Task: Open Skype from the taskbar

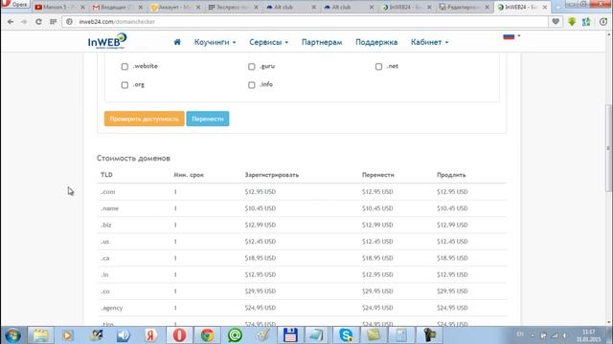Action: pos(346,335)
